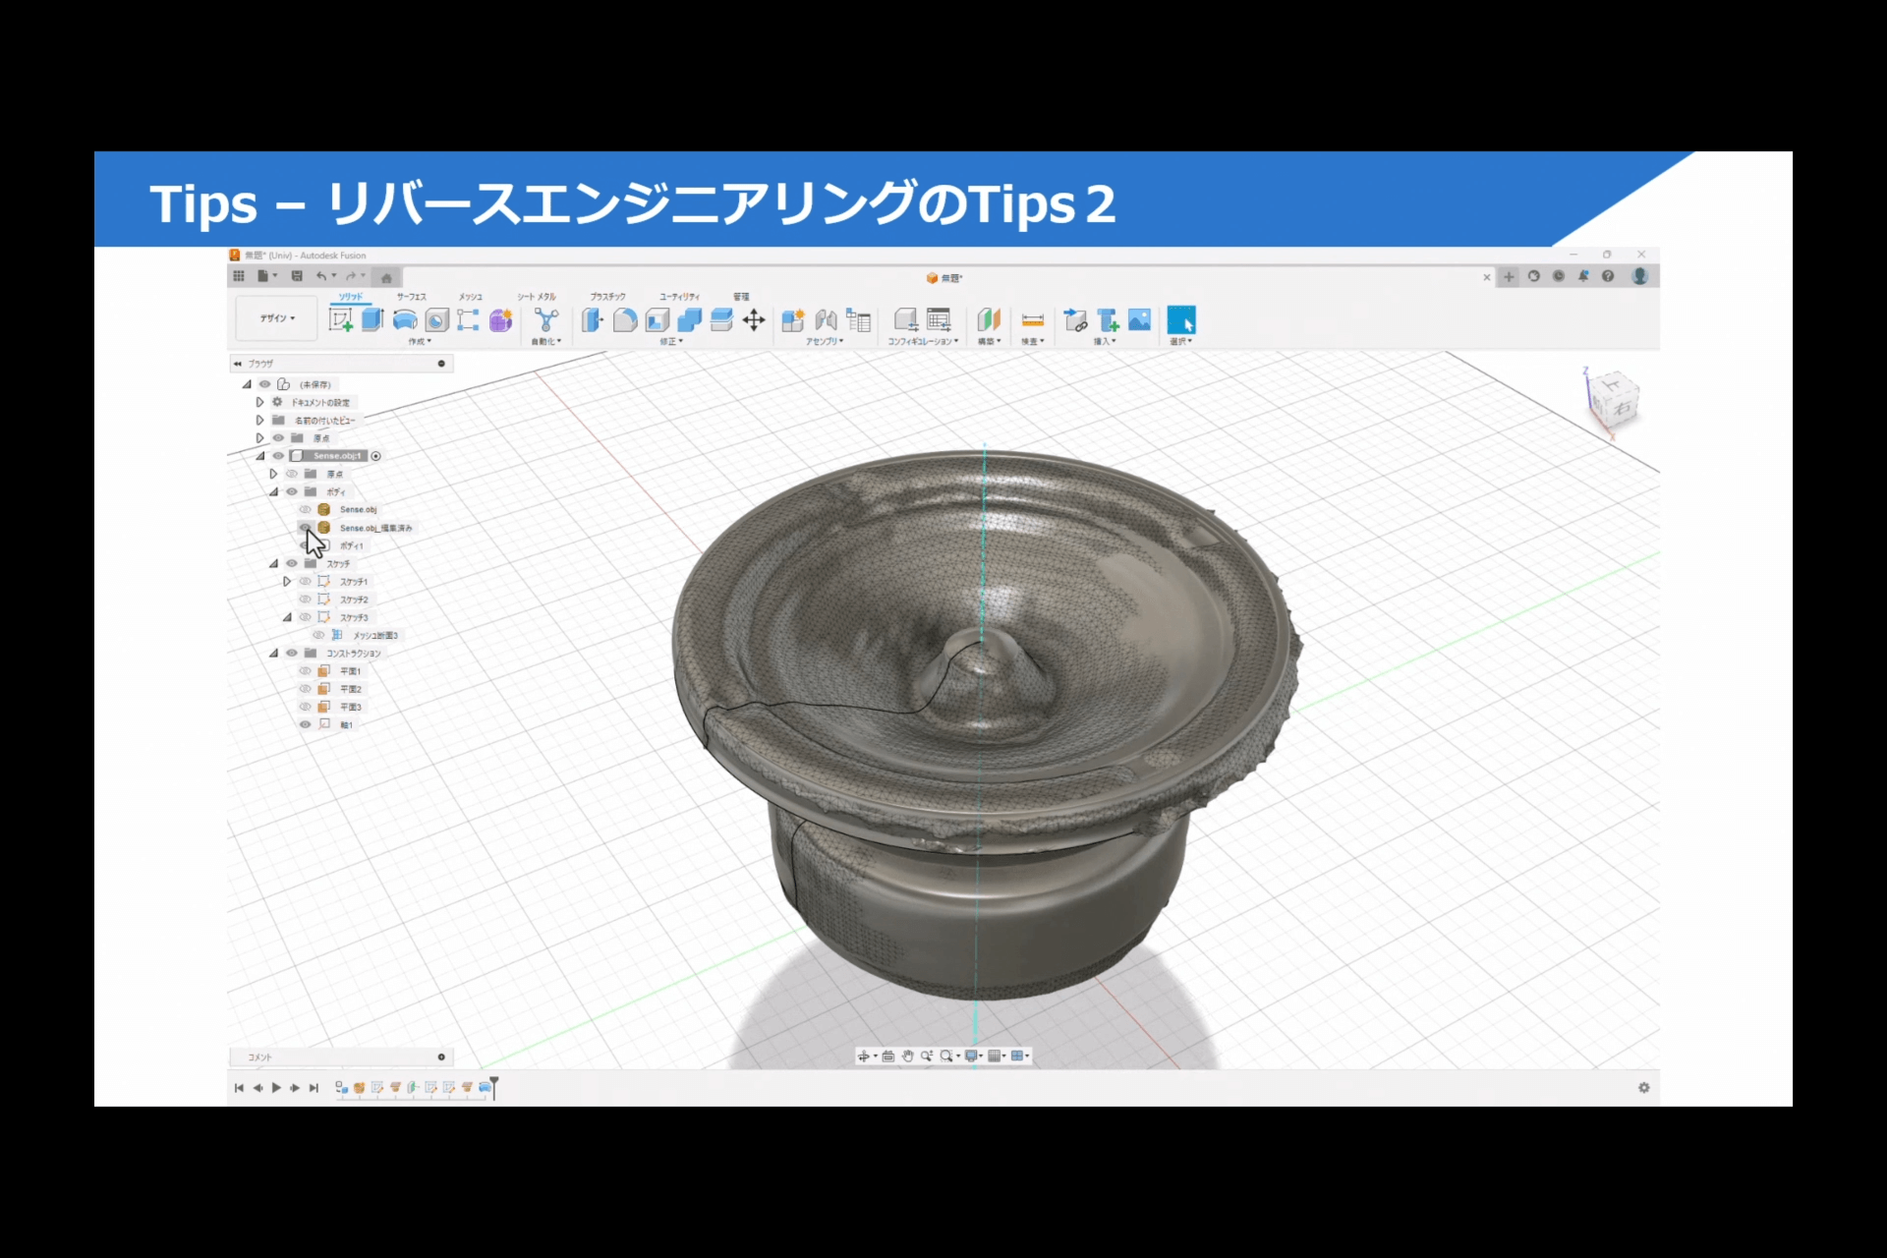Image resolution: width=1887 pixels, height=1258 pixels.
Task: Click the Measure ruler icon
Action: coord(1033,320)
